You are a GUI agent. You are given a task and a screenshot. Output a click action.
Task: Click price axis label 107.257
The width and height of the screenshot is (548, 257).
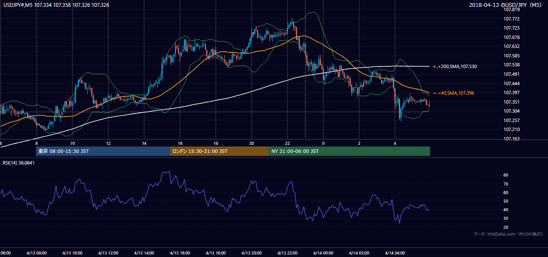pyautogui.click(x=512, y=120)
